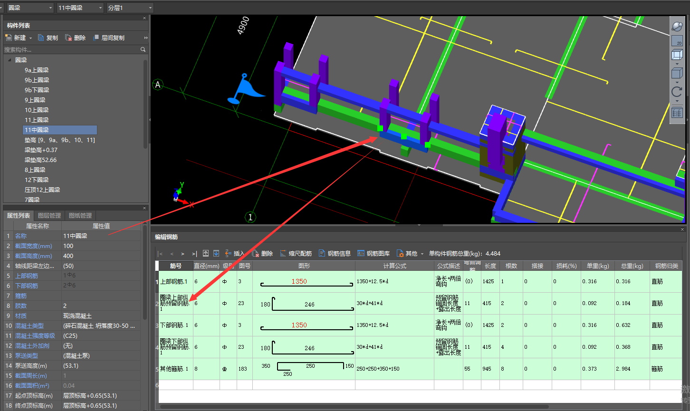Activate the dynamic orbit view icon

click(677, 27)
